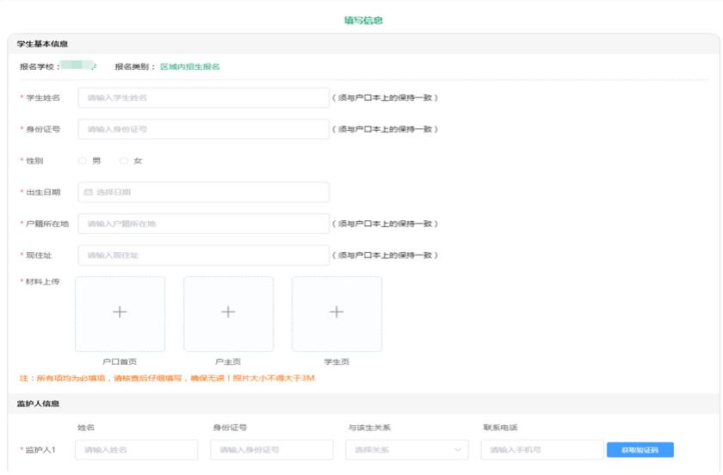Image resolution: width=723 pixels, height=475 pixels.
Task: Focus the student ID number field
Action: (204, 129)
